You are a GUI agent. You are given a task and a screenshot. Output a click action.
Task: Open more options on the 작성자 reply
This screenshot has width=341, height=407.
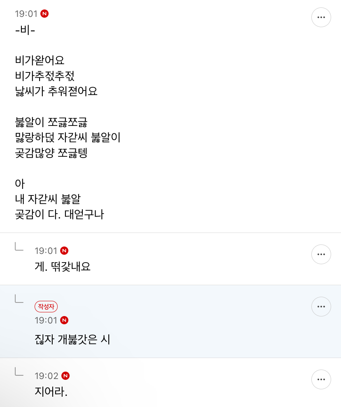click(321, 307)
